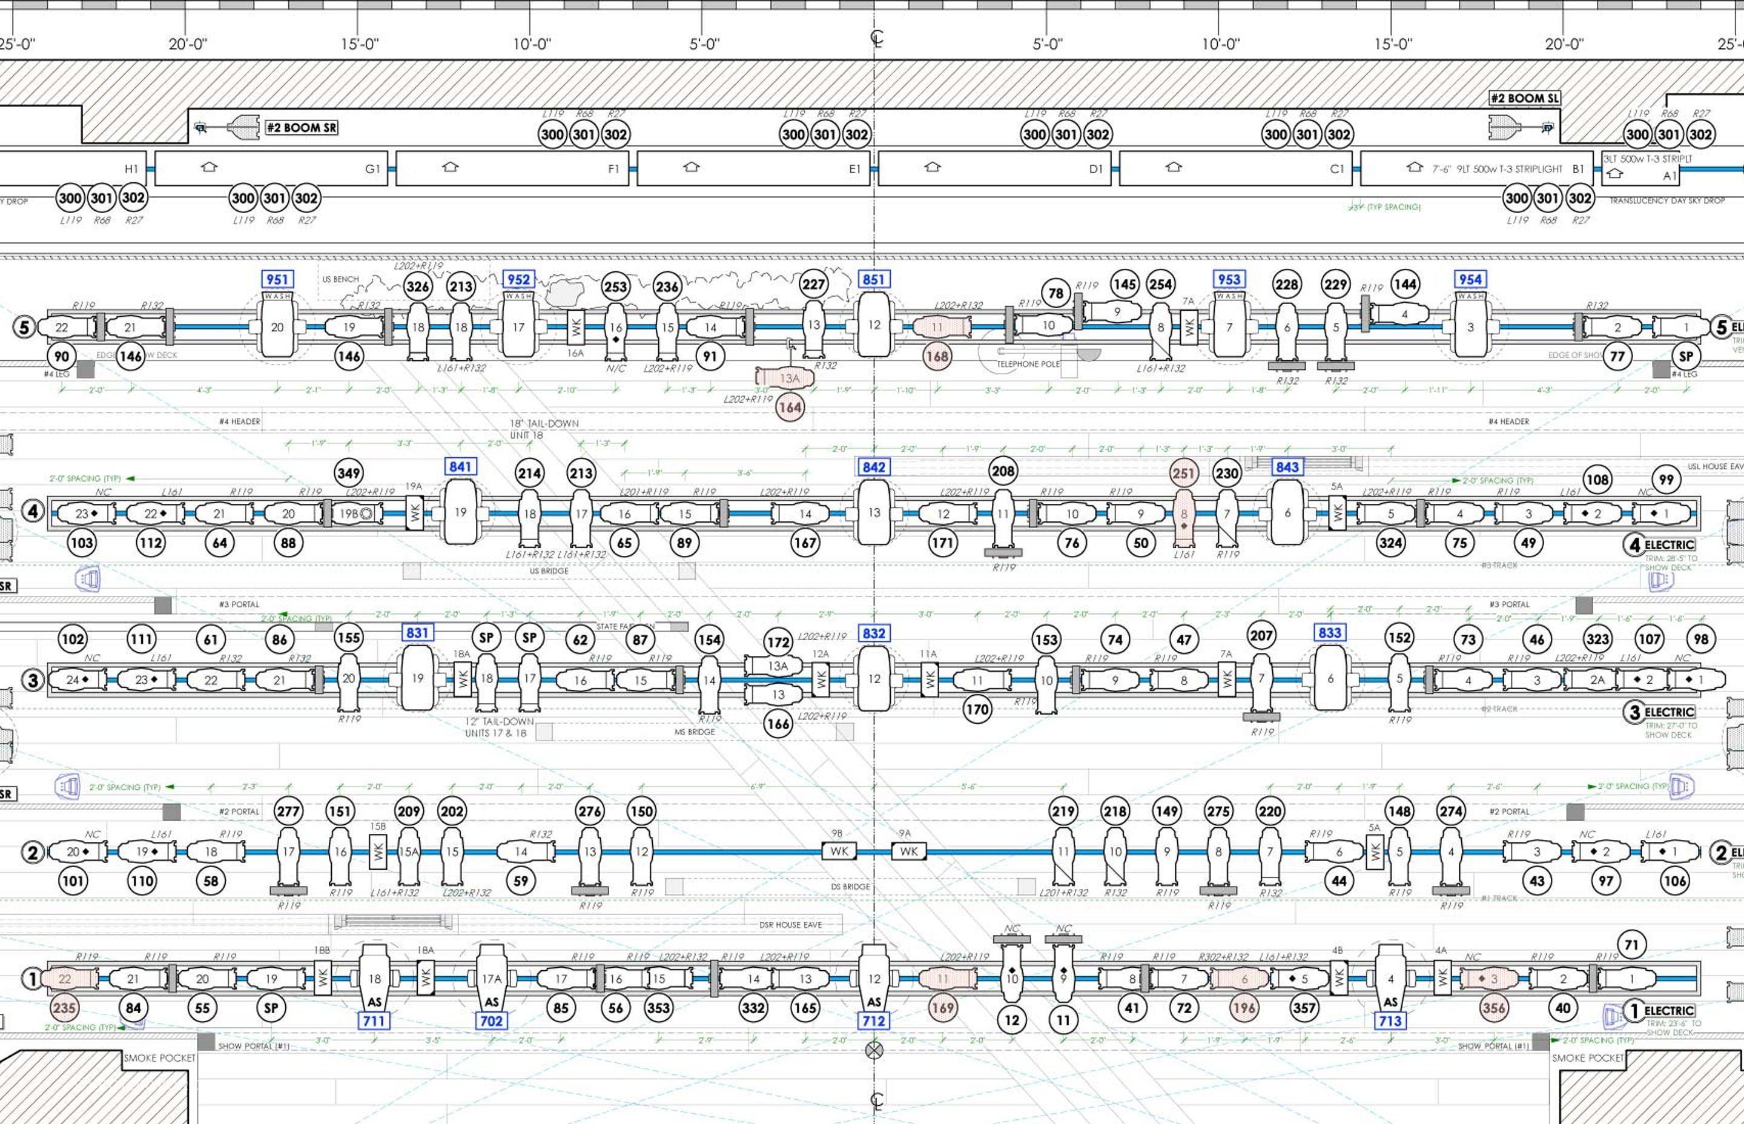
Task: Select the red channel 235 circle
Action: point(64,1009)
